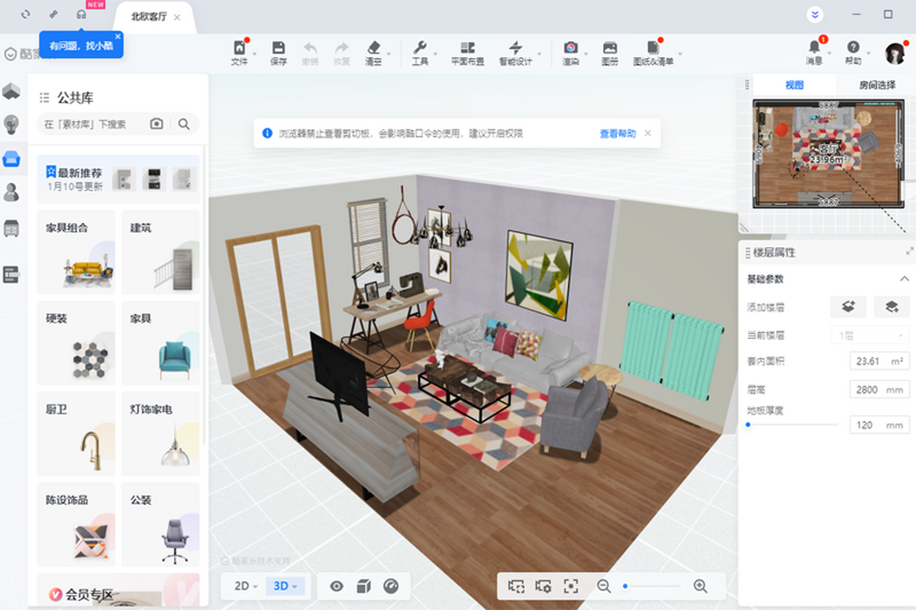This screenshot has height=610, width=916.
Task: Activate the 3D view mode
Action: pos(285,586)
